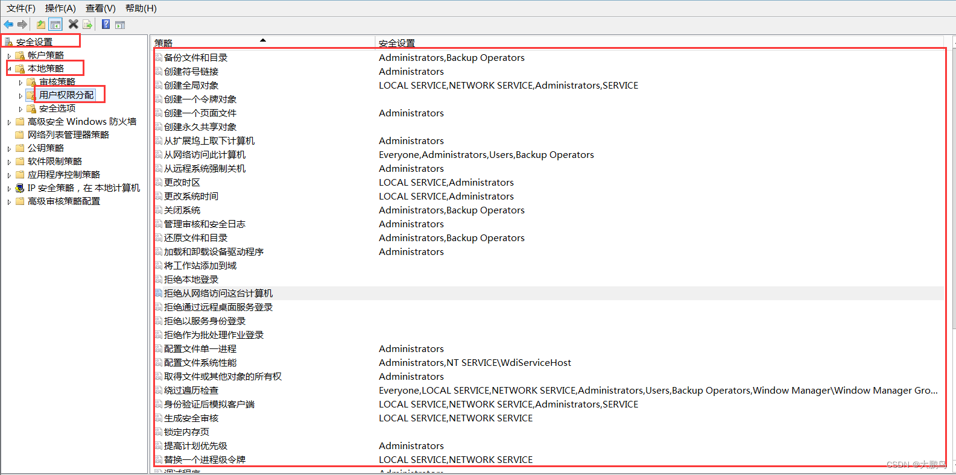Viewport: 956px width, 475px height.
Task: Click Administrators,NT SERVICE\WdiServiceHost setting value
Action: (x=475, y=362)
